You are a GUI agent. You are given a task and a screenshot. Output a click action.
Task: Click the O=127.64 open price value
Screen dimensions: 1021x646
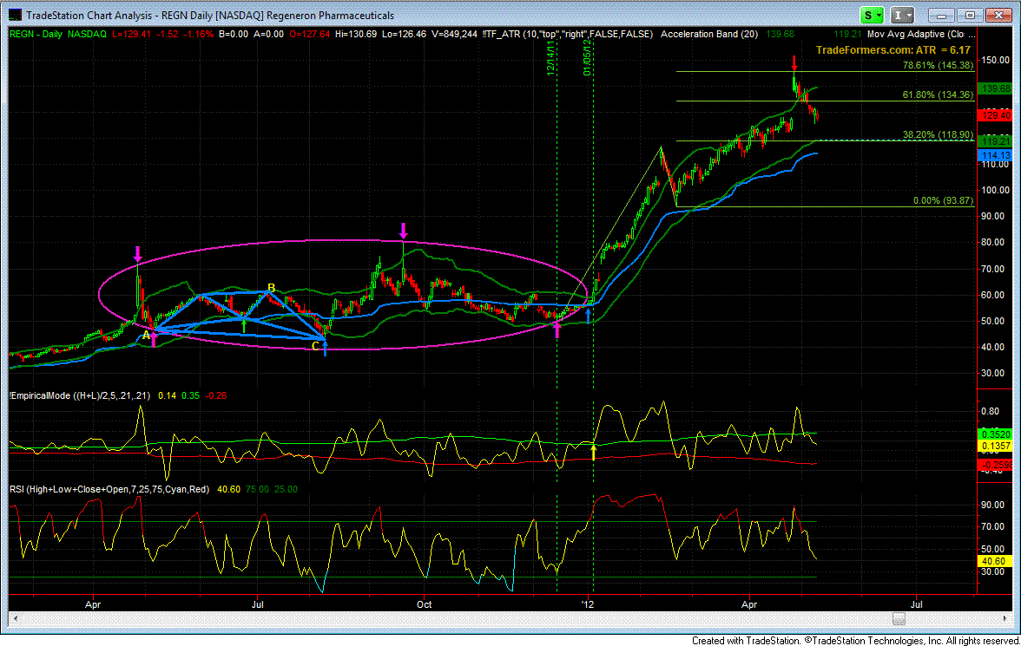[x=310, y=34]
